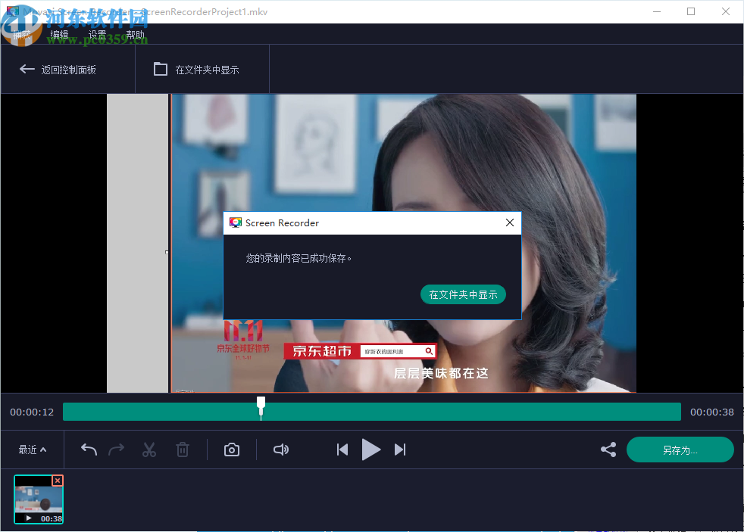Select the 00:38 recording thumbnail
The image size is (744, 532).
tap(38, 499)
